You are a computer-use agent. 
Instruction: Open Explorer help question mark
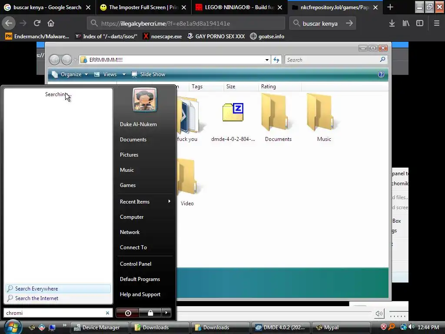(x=381, y=74)
